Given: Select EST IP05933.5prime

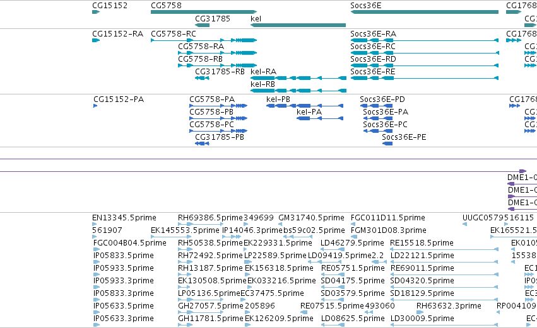Looking at the screenshot, I should (x=123, y=269).
